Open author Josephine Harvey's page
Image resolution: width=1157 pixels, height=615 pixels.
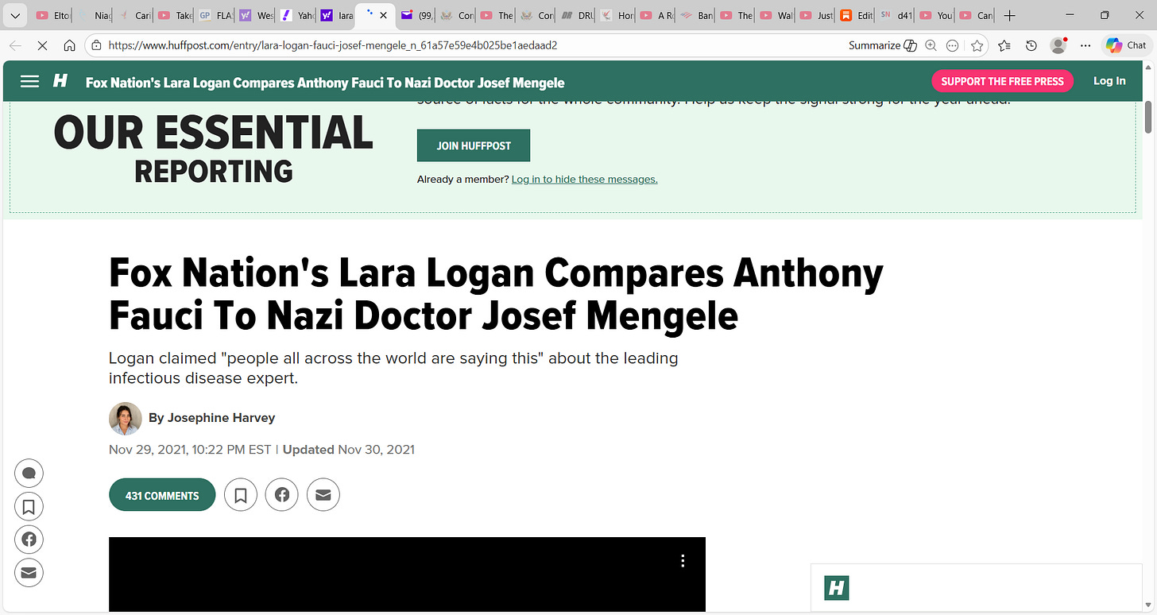220,417
